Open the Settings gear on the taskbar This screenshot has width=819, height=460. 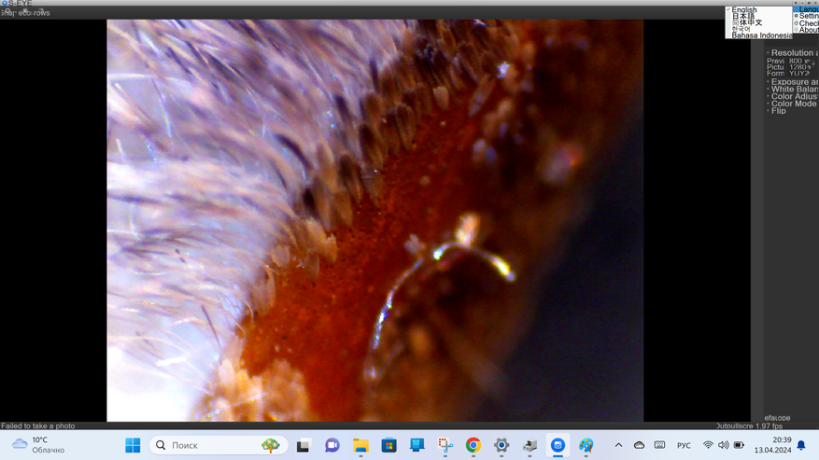point(501,445)
